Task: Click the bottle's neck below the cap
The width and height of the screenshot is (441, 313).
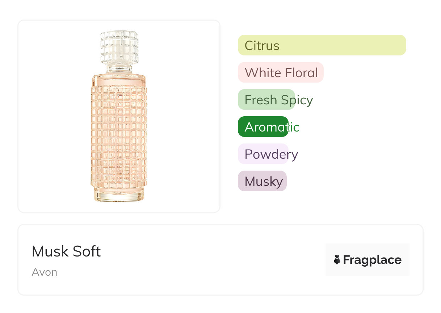Action: 119,69
